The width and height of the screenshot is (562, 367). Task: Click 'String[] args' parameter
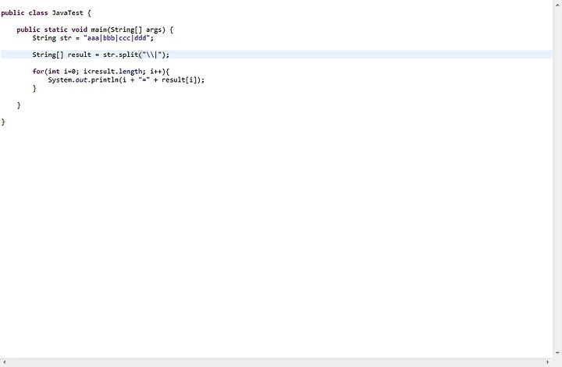click(136, 30)
